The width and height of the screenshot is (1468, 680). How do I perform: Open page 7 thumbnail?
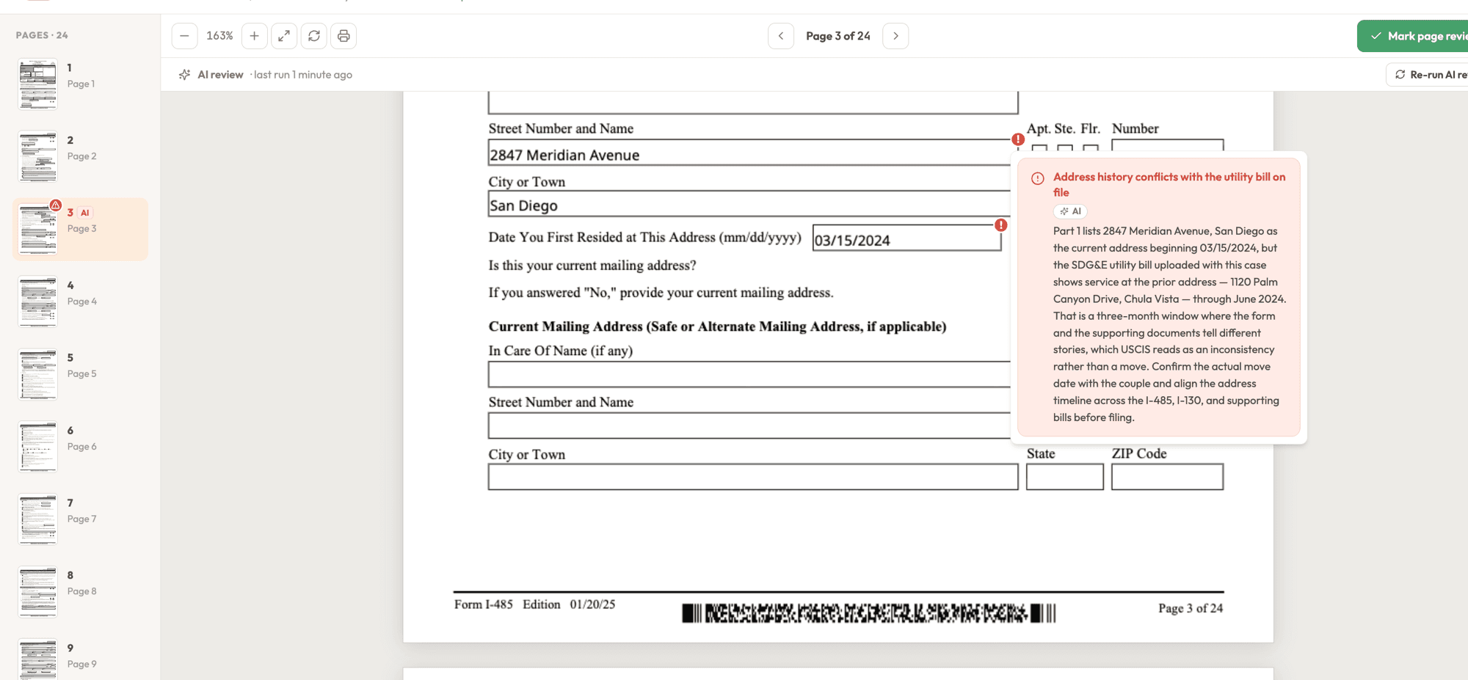coord(37,519)
